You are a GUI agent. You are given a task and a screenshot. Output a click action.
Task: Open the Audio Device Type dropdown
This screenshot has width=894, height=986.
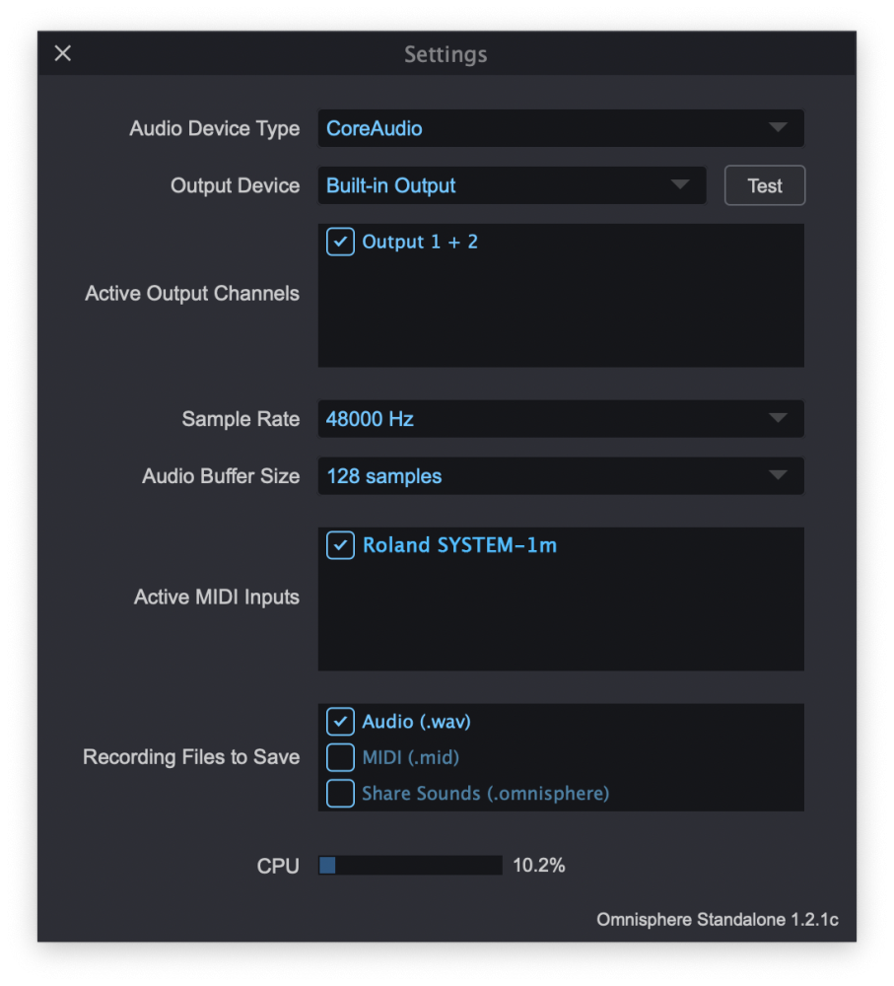560,128
